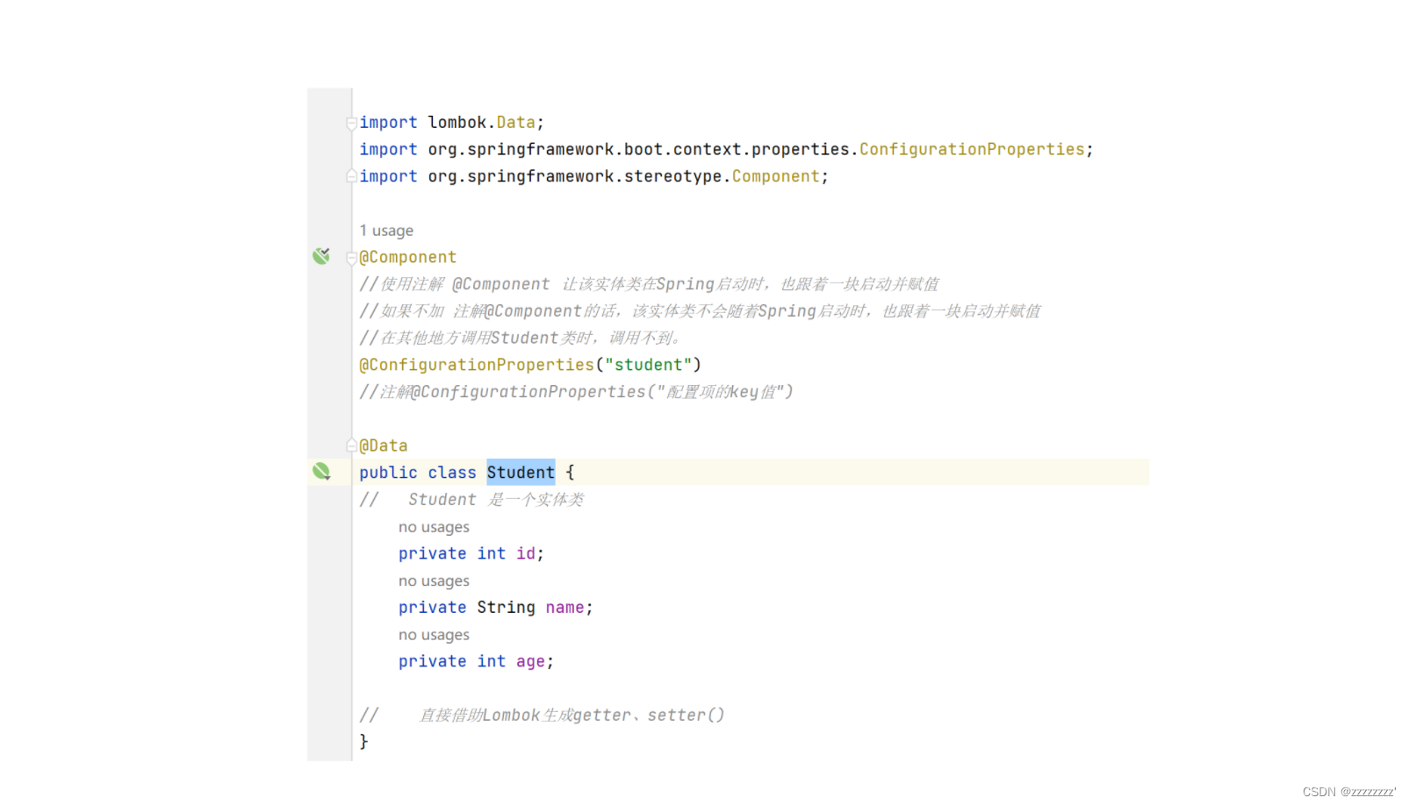
Task: Collapse the import block fold marker at lombok.Data
Action: tap(351, 124)
